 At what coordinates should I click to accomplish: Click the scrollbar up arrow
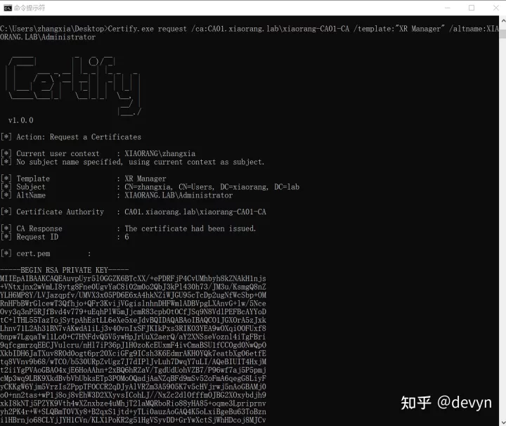coord(502,20)
